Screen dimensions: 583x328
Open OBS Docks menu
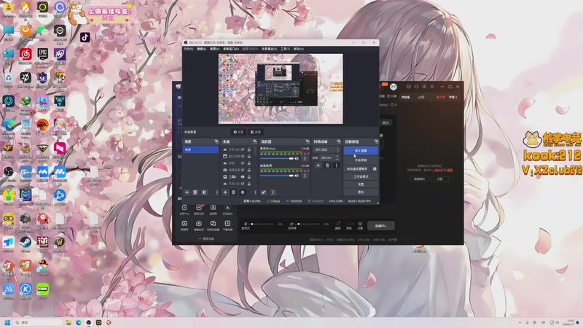coord(230,49)
